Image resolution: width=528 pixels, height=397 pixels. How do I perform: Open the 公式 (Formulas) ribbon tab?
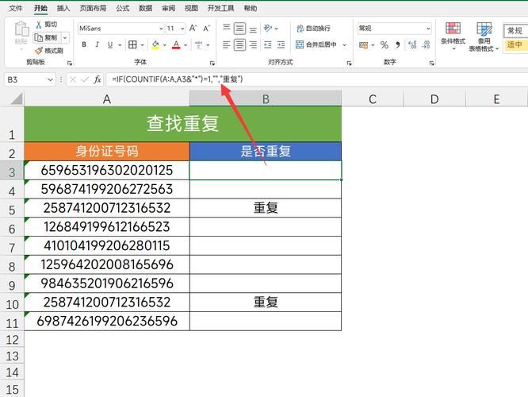coord(122,8)
